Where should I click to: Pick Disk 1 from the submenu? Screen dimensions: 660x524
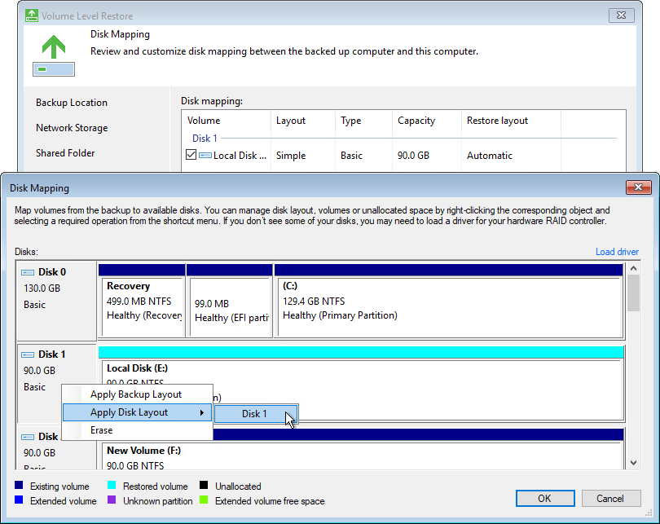[255, 414]
